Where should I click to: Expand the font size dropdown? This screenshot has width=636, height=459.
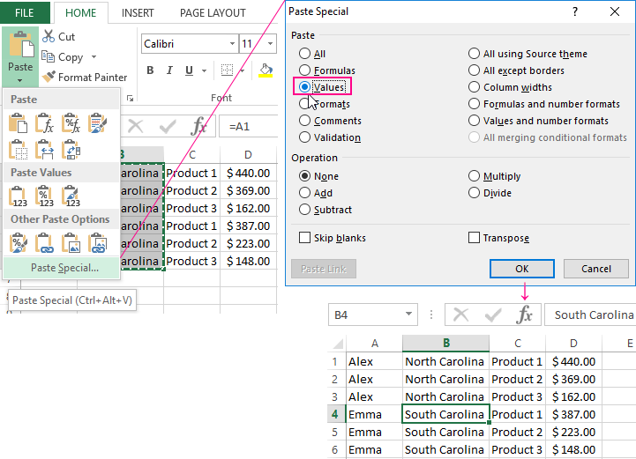pyautogui.click(x=271, y=43)
